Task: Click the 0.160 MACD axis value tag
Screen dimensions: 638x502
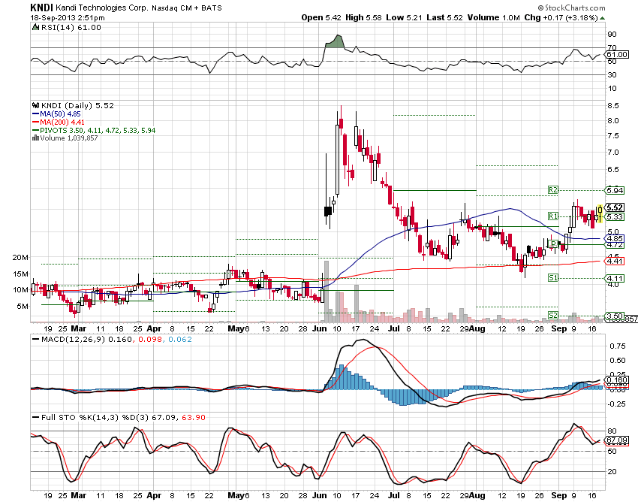Action: click(x=617, y=380)
